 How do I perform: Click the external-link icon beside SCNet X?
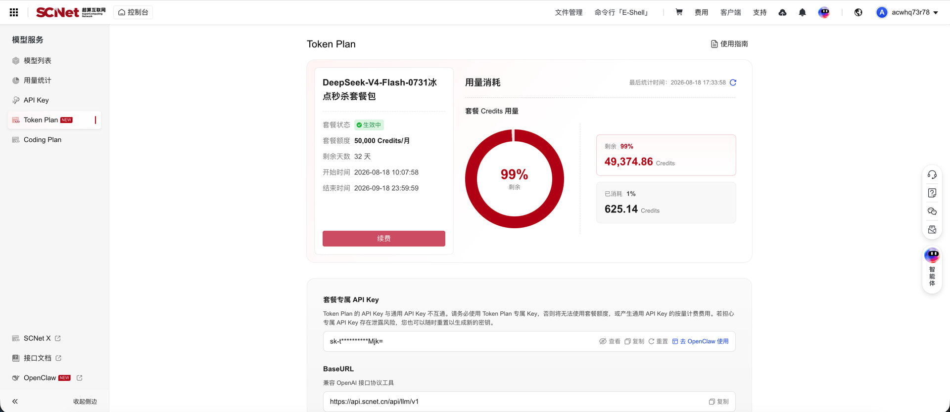coord(58,338)
